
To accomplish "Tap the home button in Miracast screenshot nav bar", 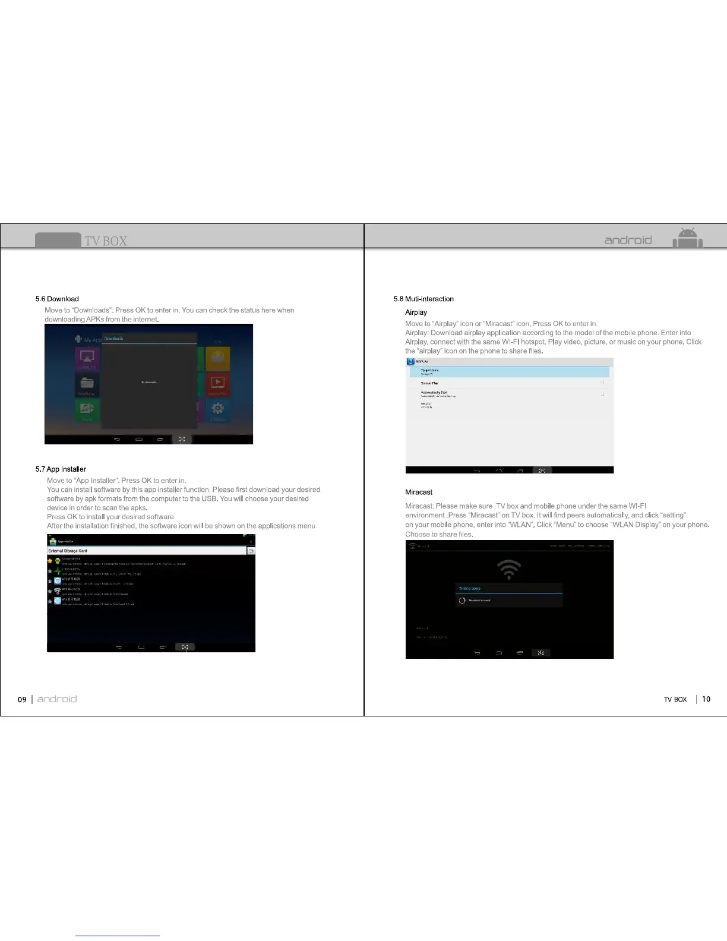I will (x=498, y=653).
